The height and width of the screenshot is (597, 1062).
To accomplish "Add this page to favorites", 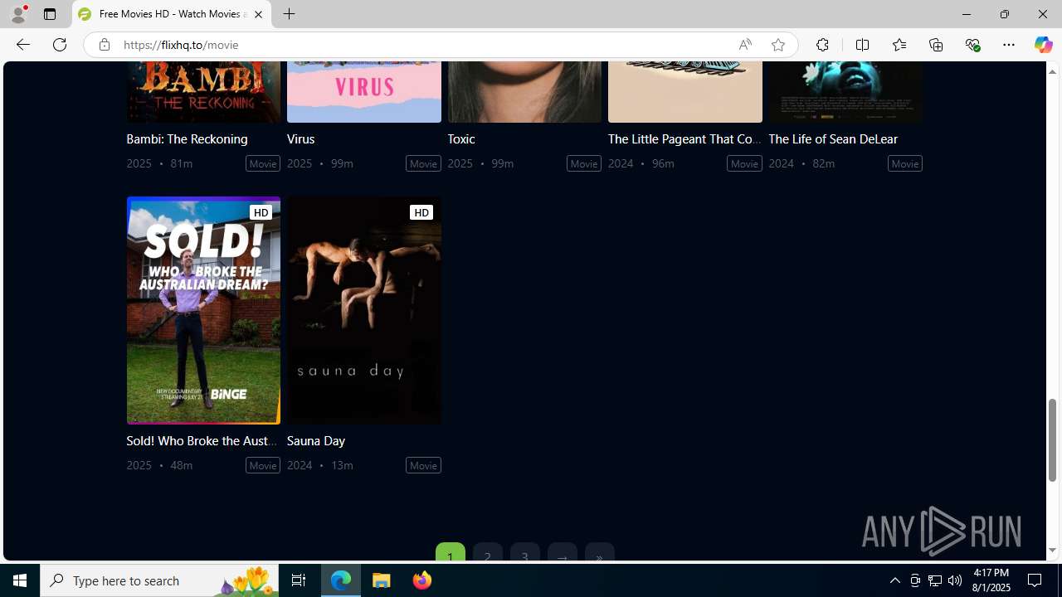I will point(778,45).
